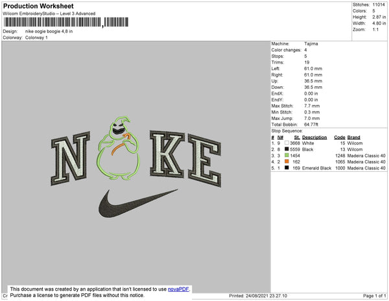Click the Black description in stop row 2
The image size is (389, 301).
[307, 149]
